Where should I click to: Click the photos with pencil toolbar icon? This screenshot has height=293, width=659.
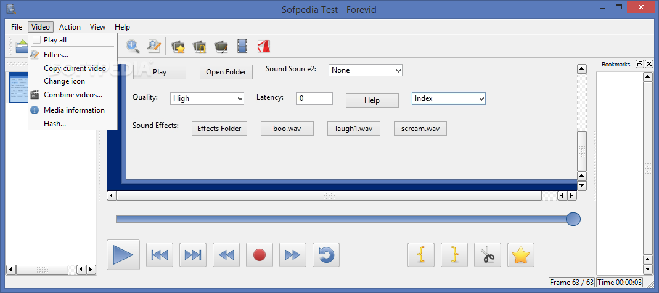221,46
